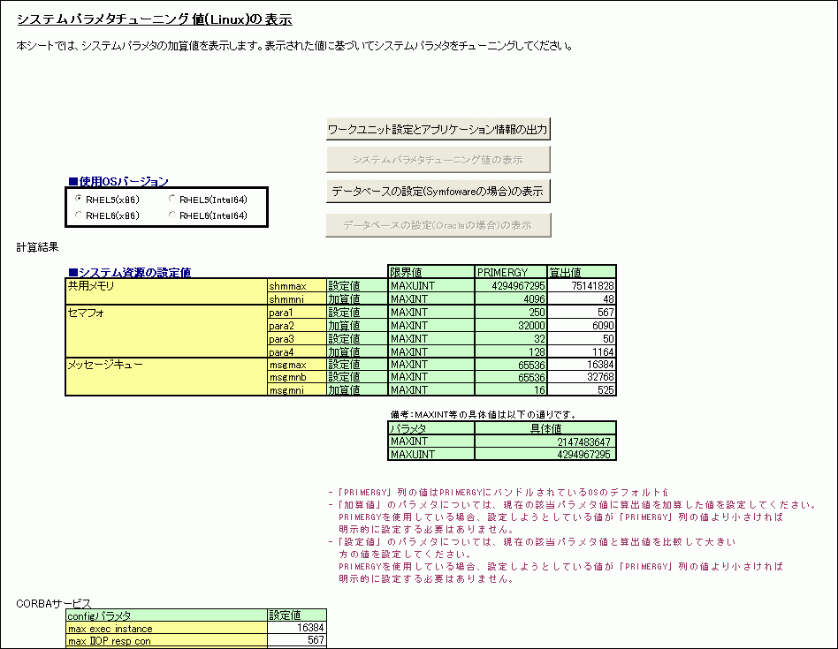Select the para3 calculated value 50
The height and width of the screenshot is (649, 838).
click(x=582, y=339)
